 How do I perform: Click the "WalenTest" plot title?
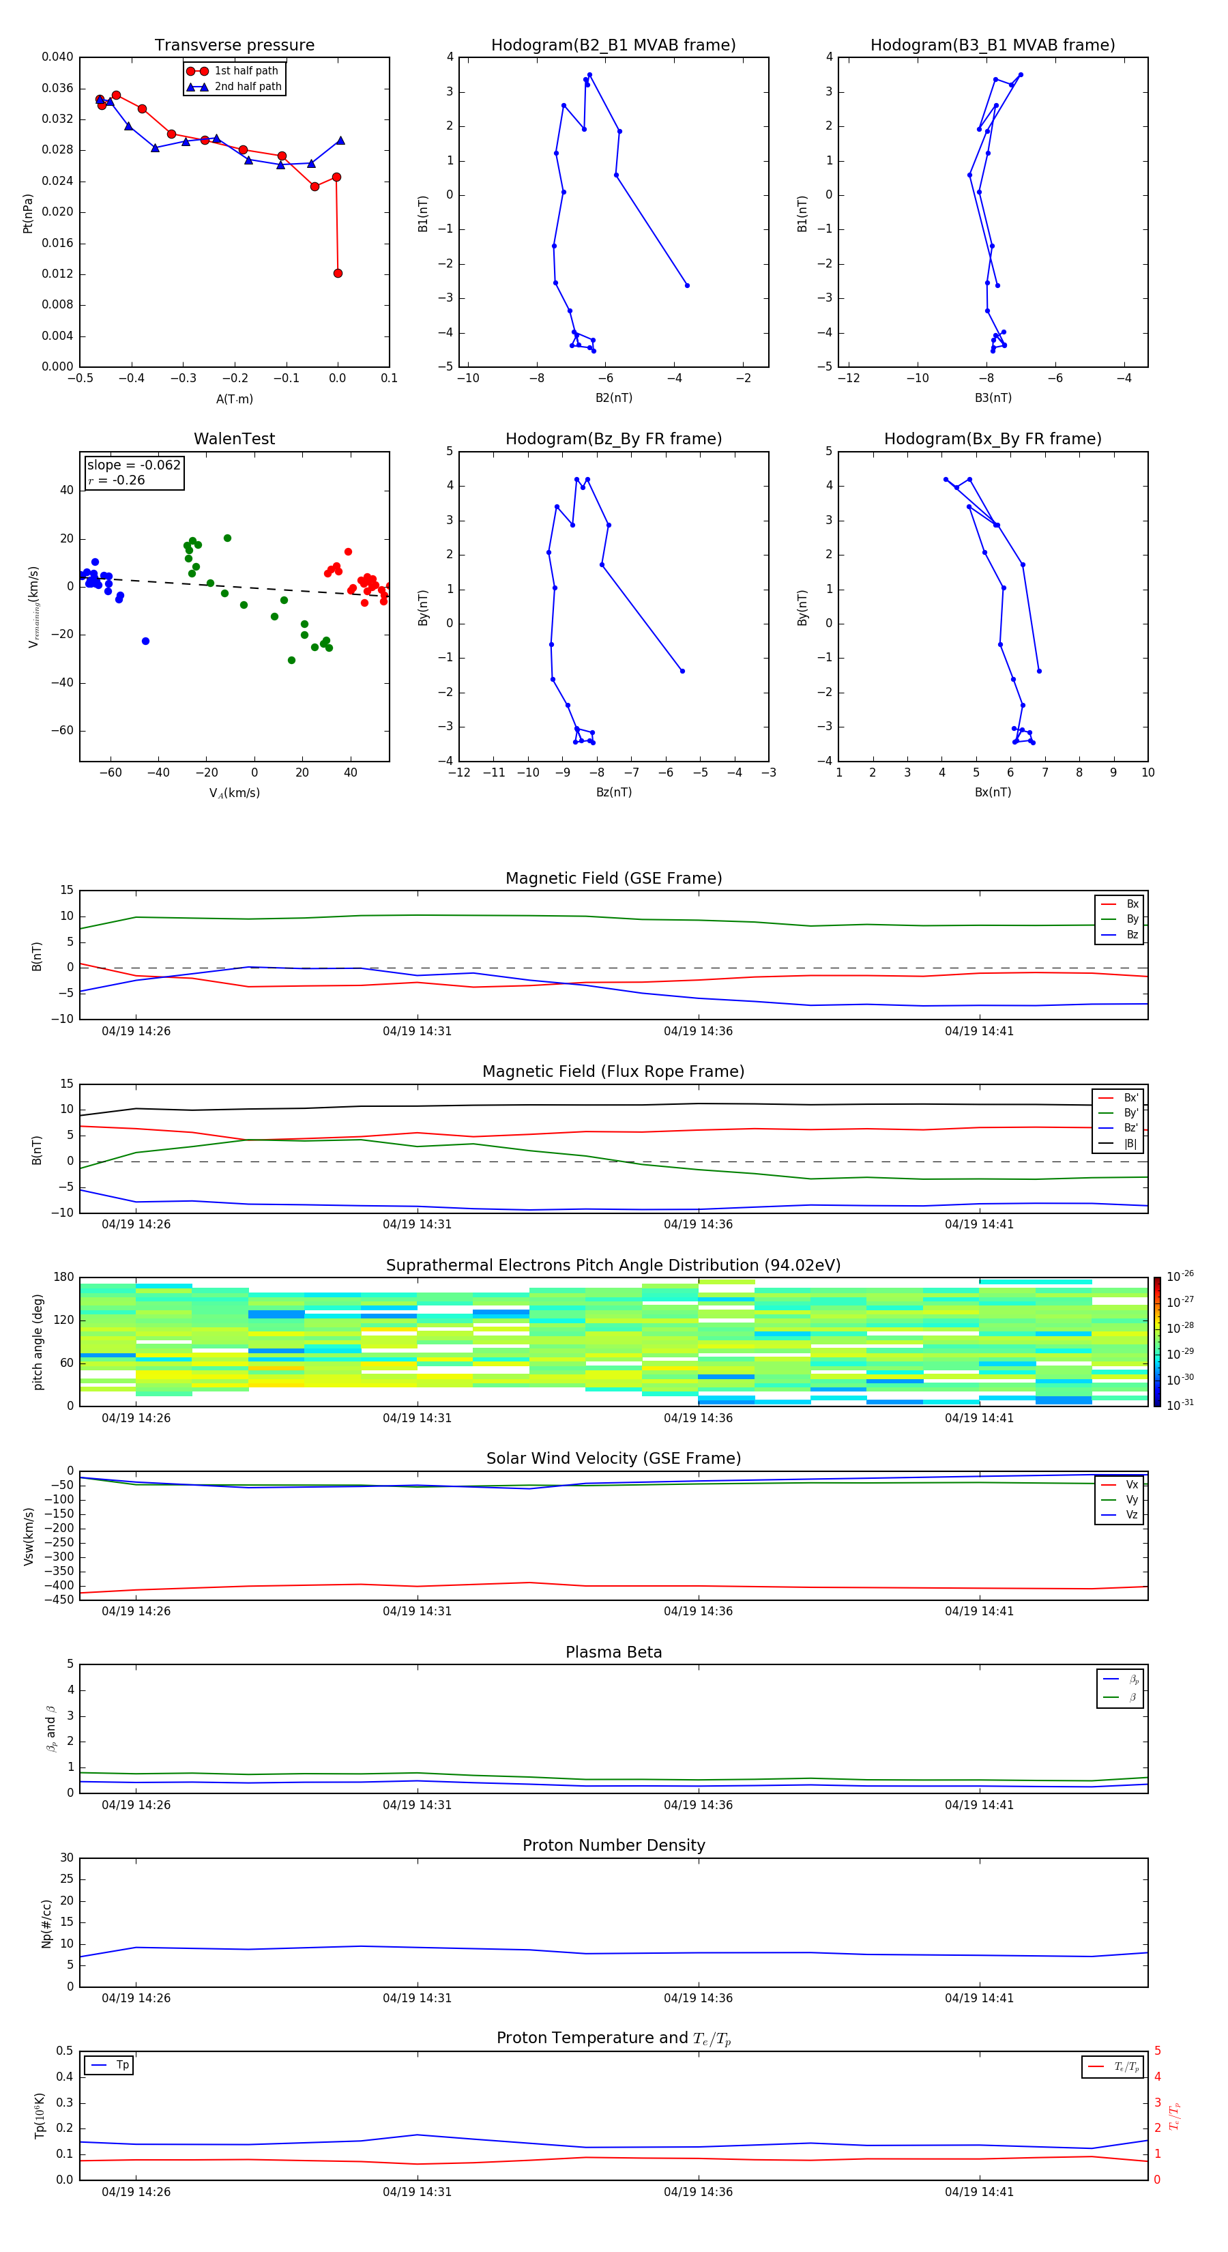(234, 439)
